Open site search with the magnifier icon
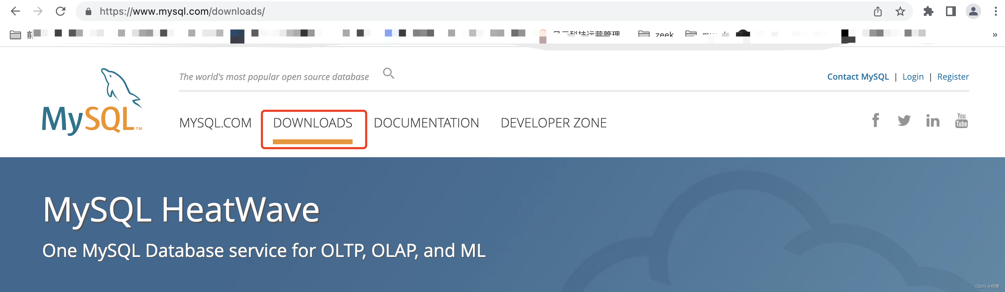Screen dimensions: 1005x292 [389, 73]
